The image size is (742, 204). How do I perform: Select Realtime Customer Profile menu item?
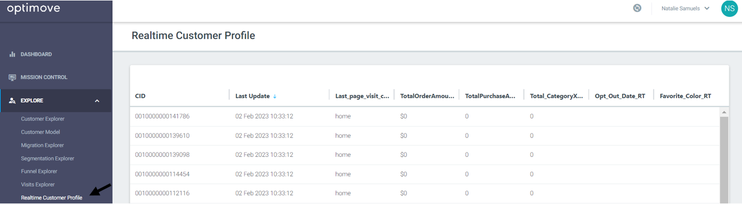(x=52, y=198)
